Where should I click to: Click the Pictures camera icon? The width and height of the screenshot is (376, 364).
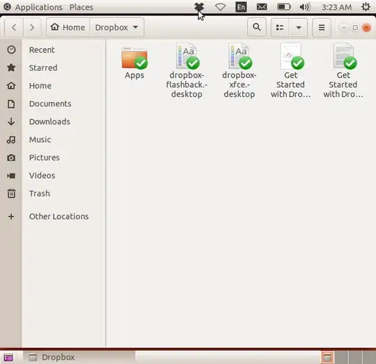click(11, 158)
